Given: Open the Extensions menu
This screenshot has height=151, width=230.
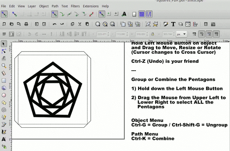Looking at the screenshot, I should tap(91, 6).
